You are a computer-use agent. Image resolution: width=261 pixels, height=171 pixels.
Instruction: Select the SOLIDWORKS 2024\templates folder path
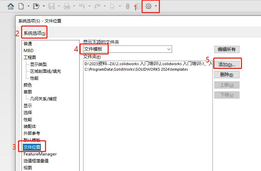[136, 69]
